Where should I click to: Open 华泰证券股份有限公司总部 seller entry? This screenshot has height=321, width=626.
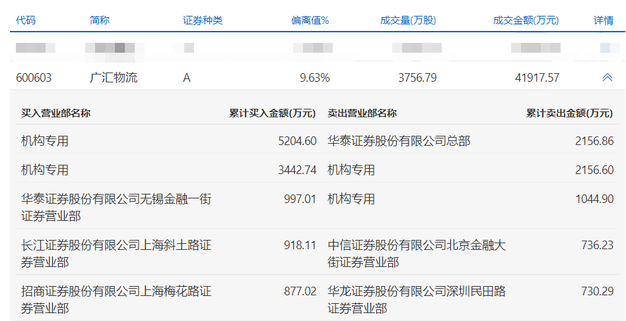click(x=399, y=141)
